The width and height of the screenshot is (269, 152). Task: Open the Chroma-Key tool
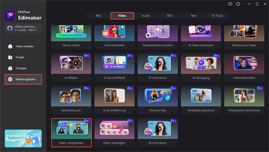[157, 99]
